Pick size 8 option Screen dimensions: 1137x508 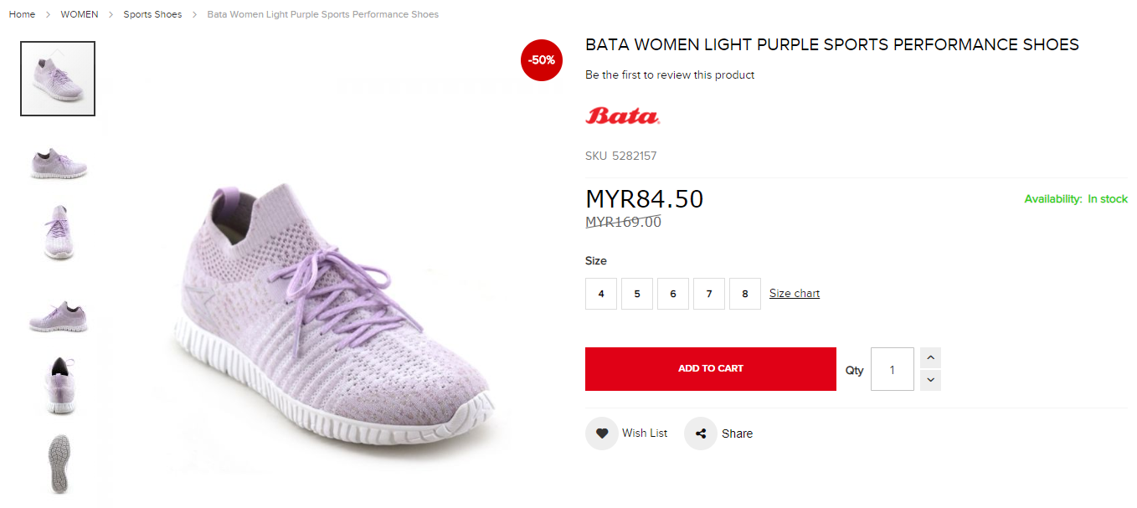(745, 294)
